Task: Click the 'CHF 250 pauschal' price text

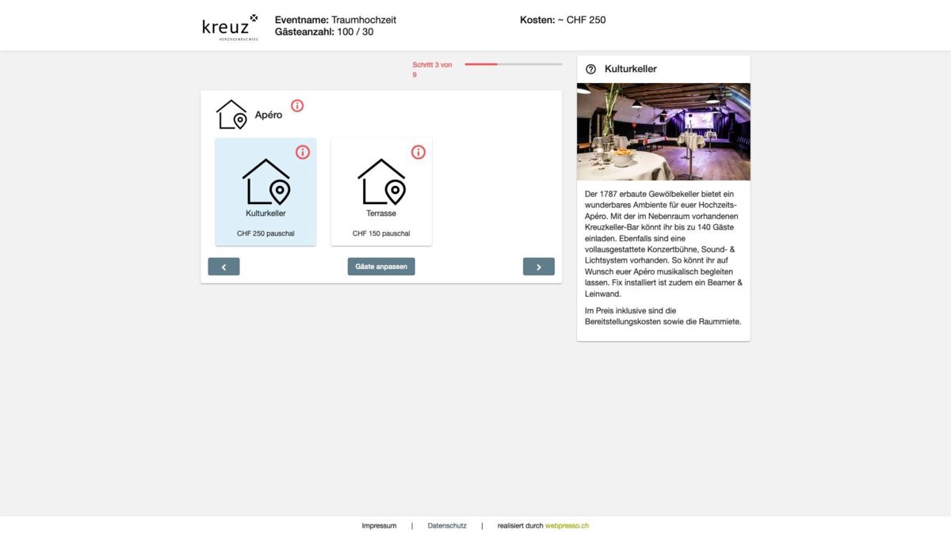Action: (265, 233)
